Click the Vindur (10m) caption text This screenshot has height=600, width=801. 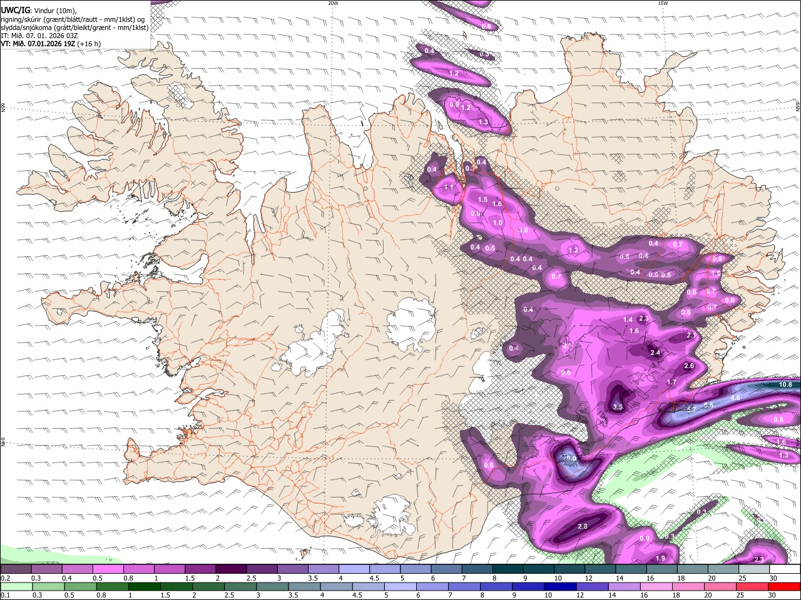(x=56, y=10)
